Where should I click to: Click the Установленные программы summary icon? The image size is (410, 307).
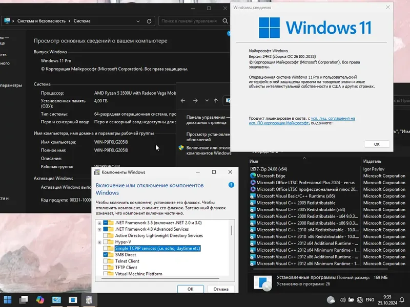tap(263, 282)
